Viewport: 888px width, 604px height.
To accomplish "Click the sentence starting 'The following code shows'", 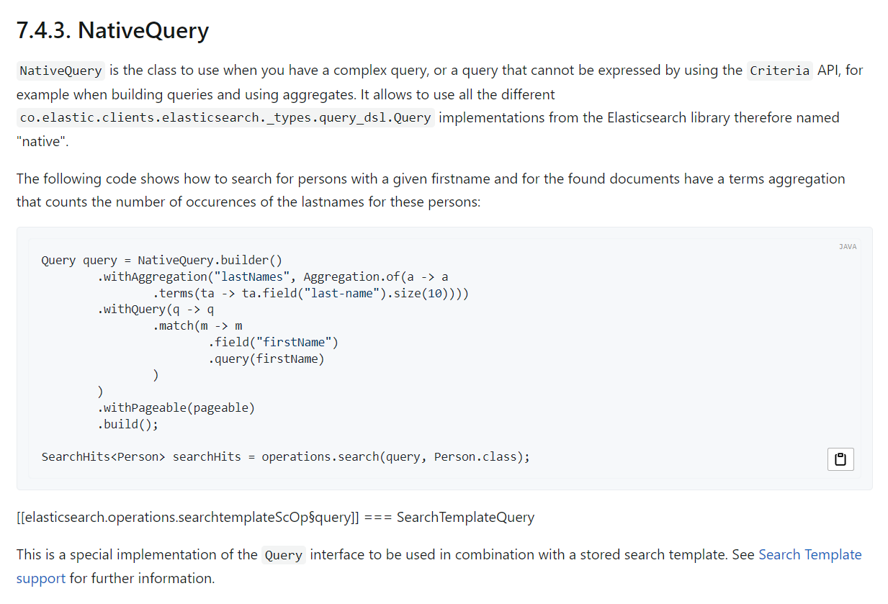I will pos(431,190).
